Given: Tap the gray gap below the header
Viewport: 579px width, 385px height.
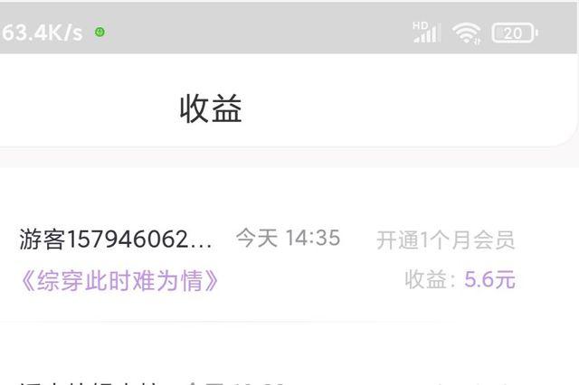Looking at the screenshot, I should pyautogui.click(x=289, y=157).
